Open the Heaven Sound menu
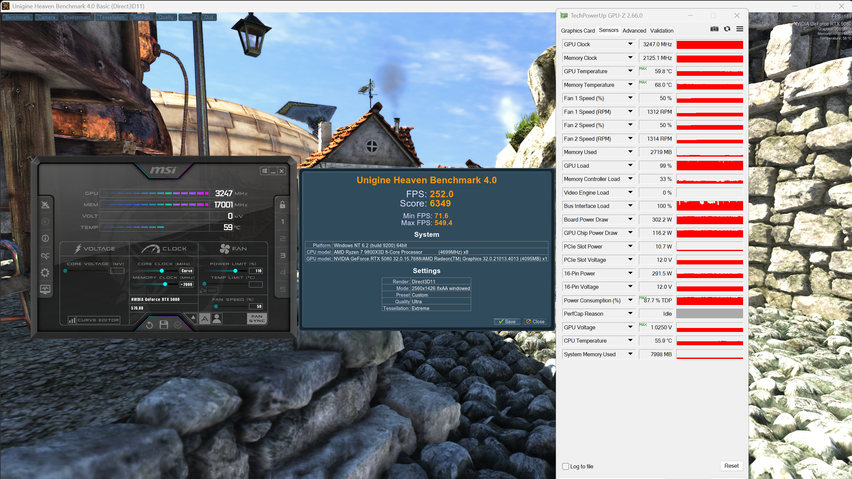 [189, 17]
